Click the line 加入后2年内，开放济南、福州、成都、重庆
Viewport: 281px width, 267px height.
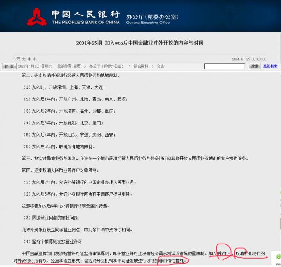click(x=69, y=111)
